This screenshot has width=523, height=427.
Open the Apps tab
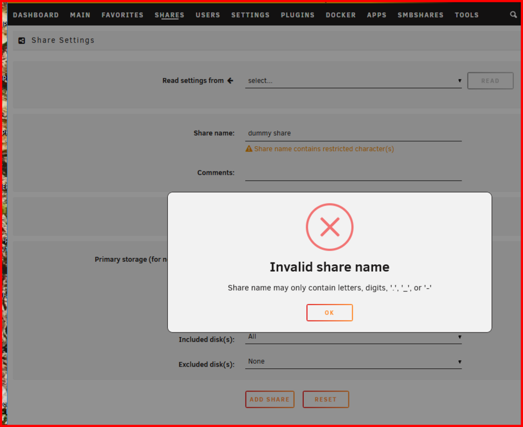point(377,15)
